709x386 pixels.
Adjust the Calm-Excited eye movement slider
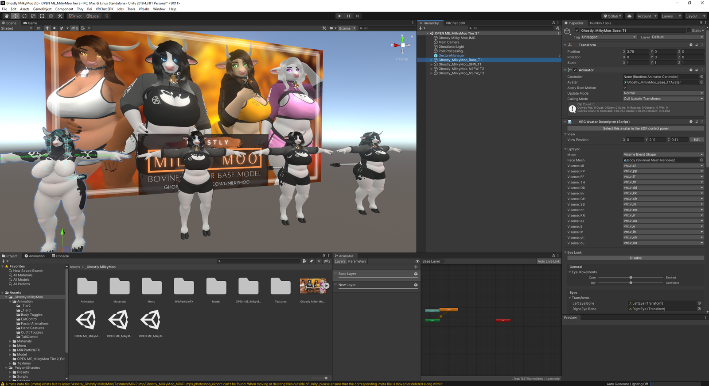pyautogui.click(x=631, y=278)
